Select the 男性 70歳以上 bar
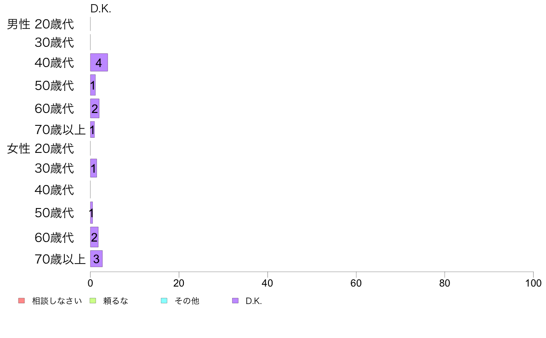The image size is (546, 338). click(92, 130)
